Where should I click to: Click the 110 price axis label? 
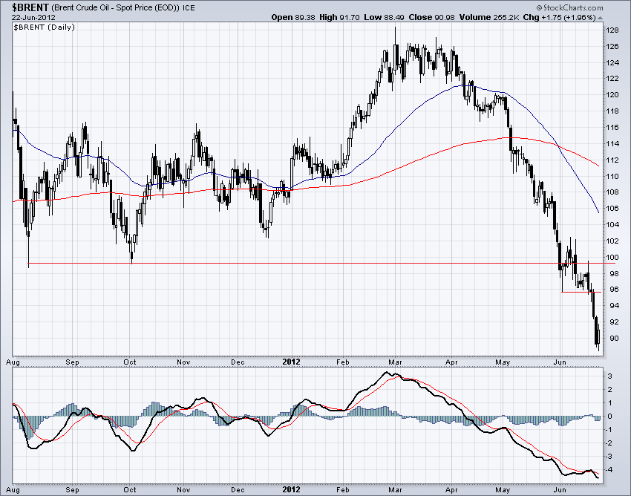tap(612, 176)
